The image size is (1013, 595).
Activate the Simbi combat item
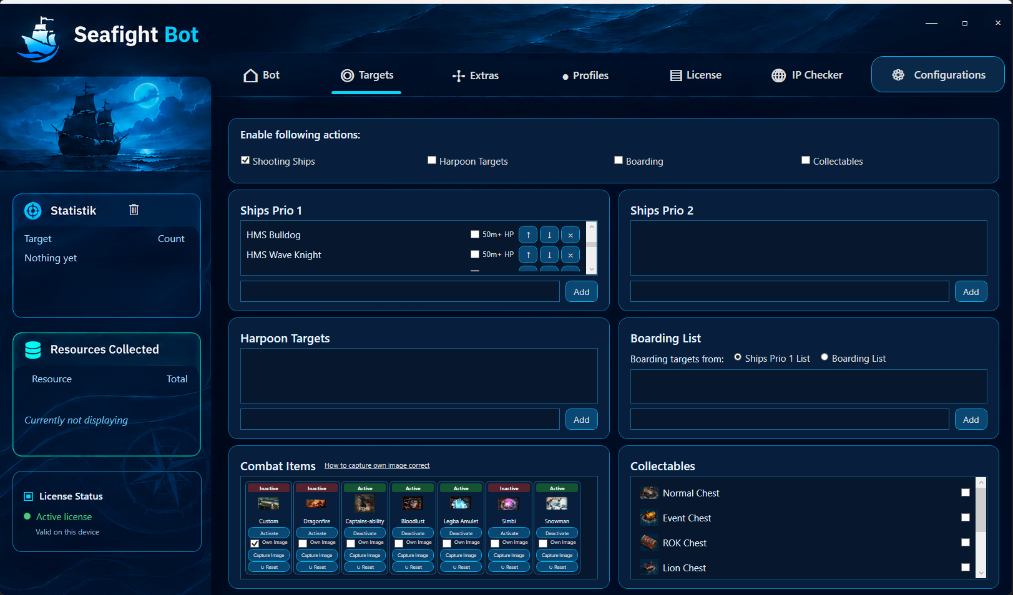click(509, 533)
